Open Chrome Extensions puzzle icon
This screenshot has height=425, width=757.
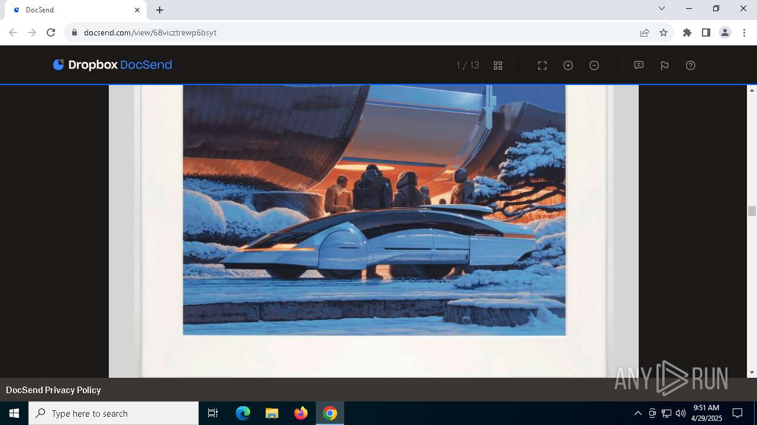687,32
